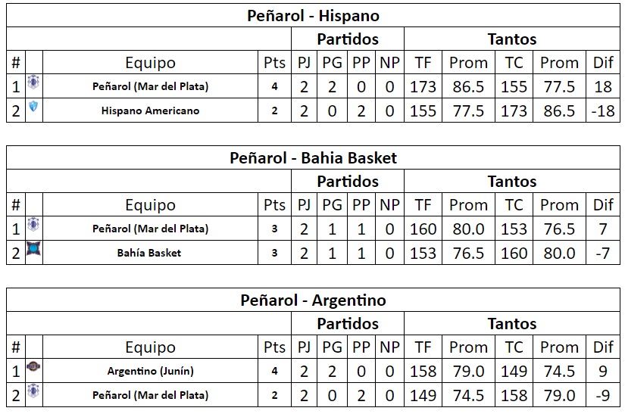Click the Equipo header in the Argentino table
The height and width of the screenshot is (414, 625).
point(150,347)
